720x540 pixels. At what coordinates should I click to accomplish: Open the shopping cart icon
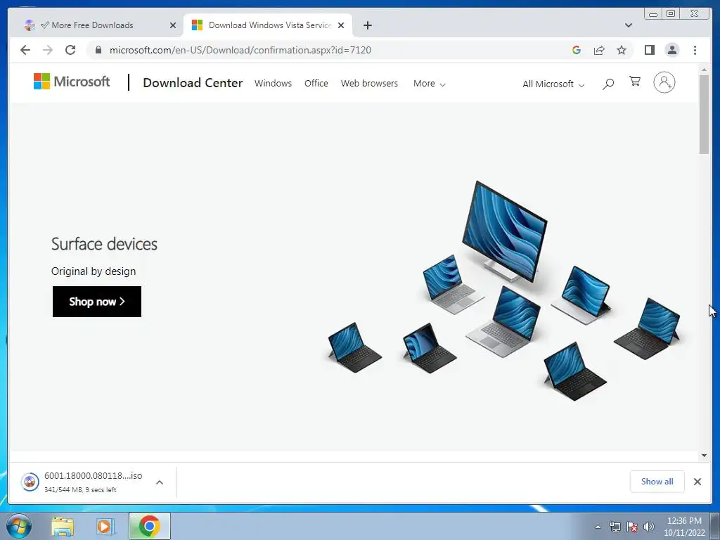tap(635, 82)
